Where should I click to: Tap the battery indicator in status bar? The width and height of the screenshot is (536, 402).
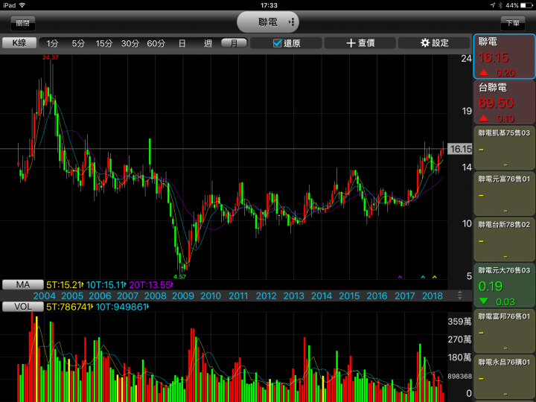527,5
